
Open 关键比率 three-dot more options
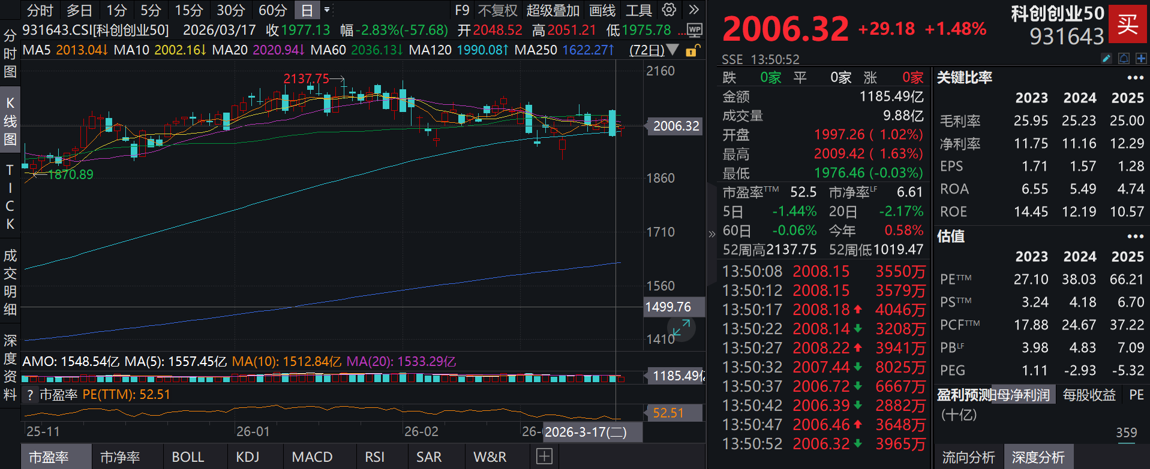tap(1135, 78)
